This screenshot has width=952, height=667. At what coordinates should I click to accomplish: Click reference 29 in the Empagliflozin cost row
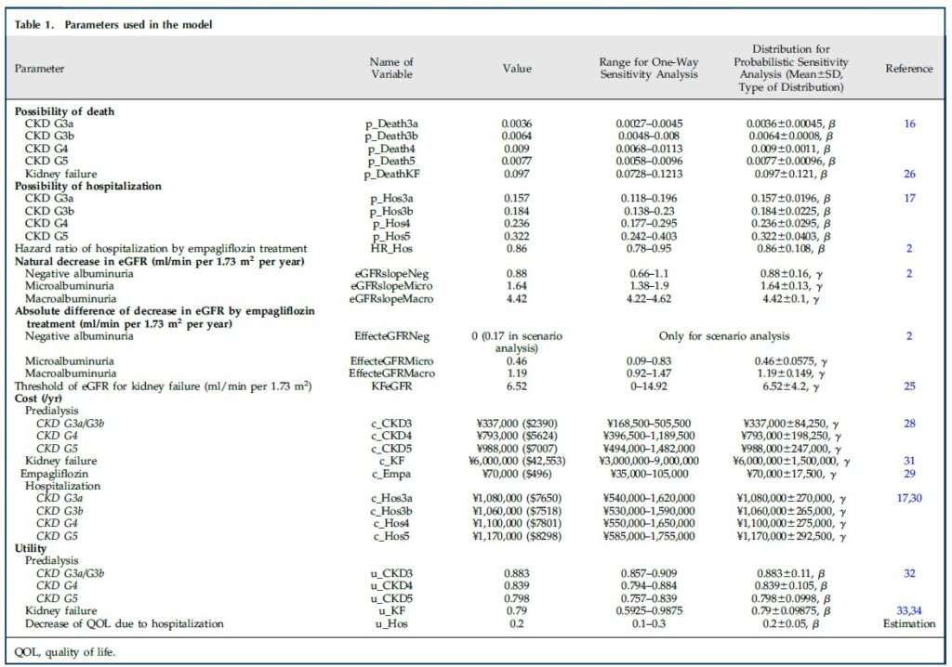click(908, 473)
